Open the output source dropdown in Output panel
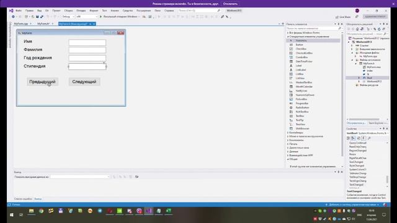This screenshot has height=223, width=397. [80, 177]
